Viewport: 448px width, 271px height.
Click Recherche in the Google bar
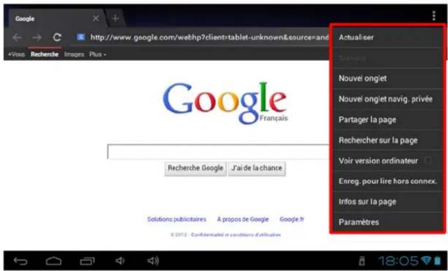45,54
